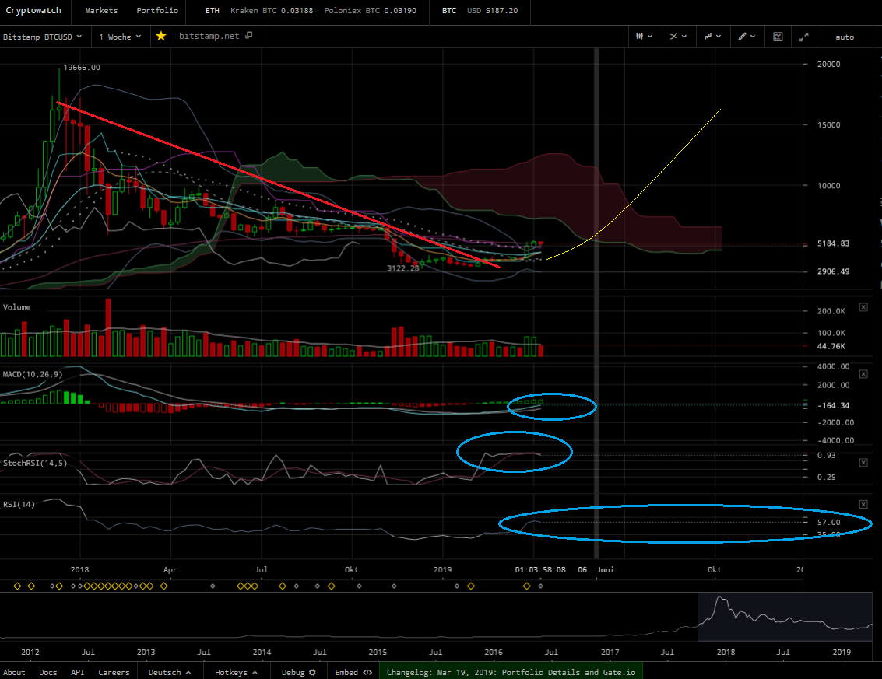Open the API page
Image resolution: width=882 pixels, height=679 pixels.
[78, 672]
